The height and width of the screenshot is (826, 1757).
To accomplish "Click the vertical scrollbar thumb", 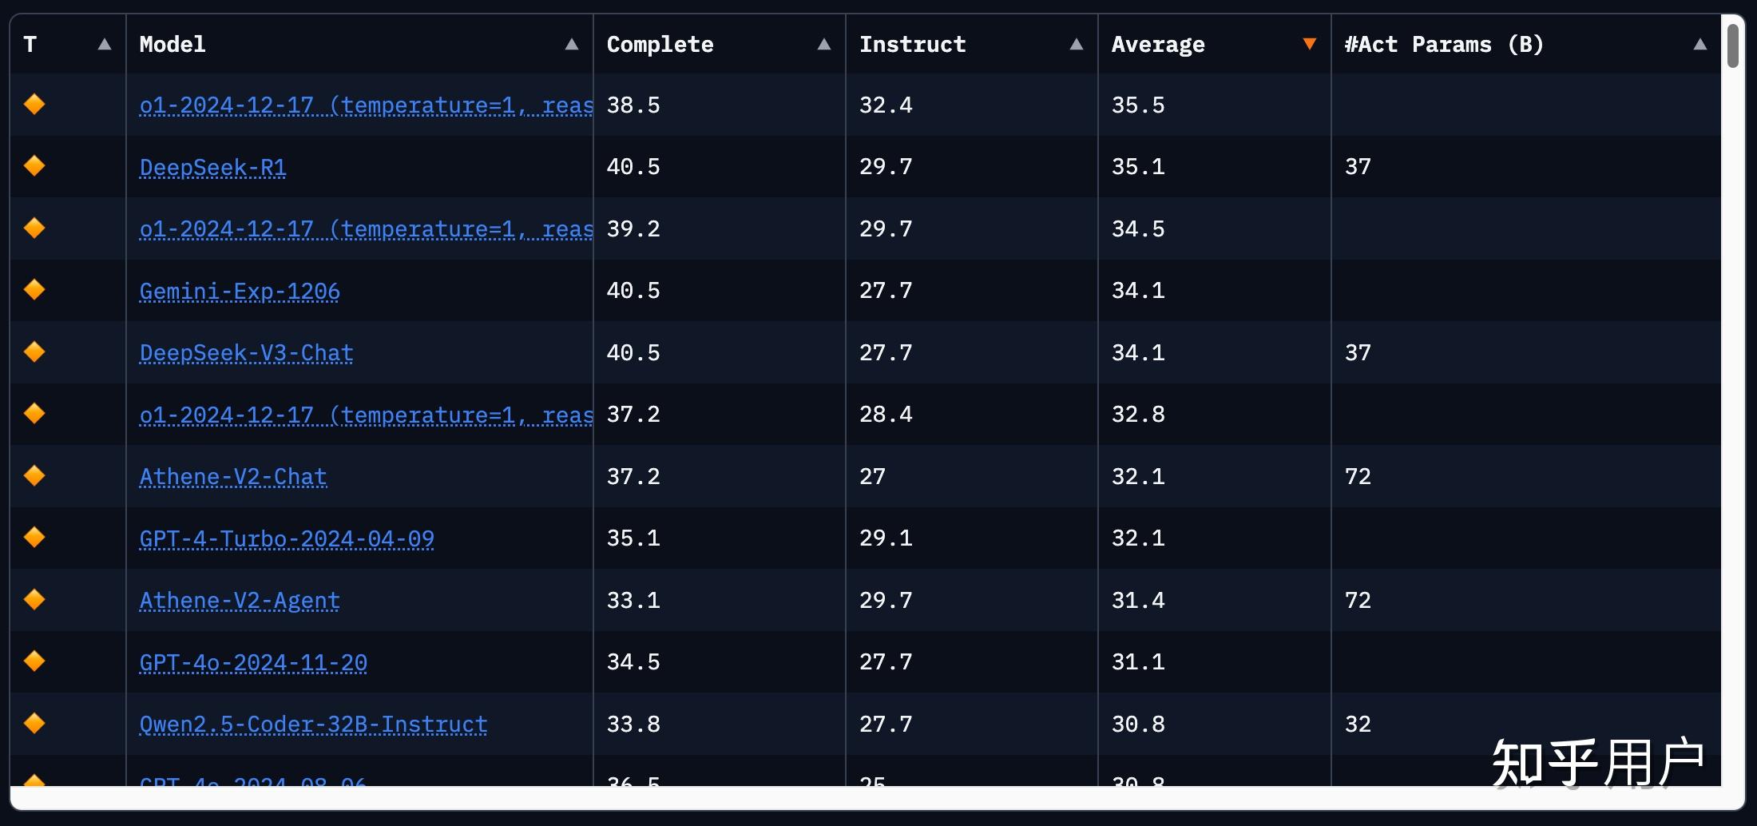I will coord(1732,46).
